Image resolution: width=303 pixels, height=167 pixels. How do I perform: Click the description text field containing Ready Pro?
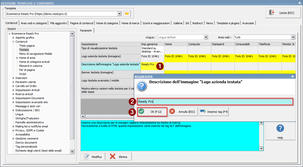215,102
